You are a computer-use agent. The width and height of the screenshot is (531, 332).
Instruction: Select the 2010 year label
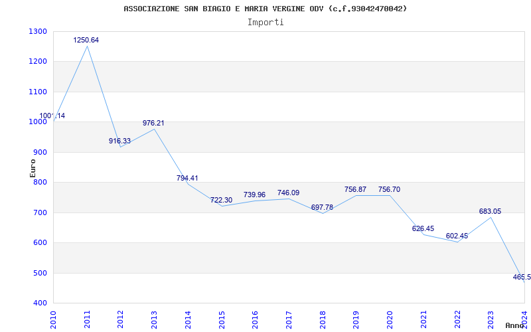click(x=54, y=320)
